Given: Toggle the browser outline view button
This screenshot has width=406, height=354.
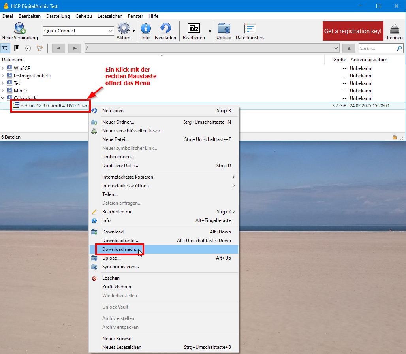Looking at the screenshot, I should [x=5, y=48].
